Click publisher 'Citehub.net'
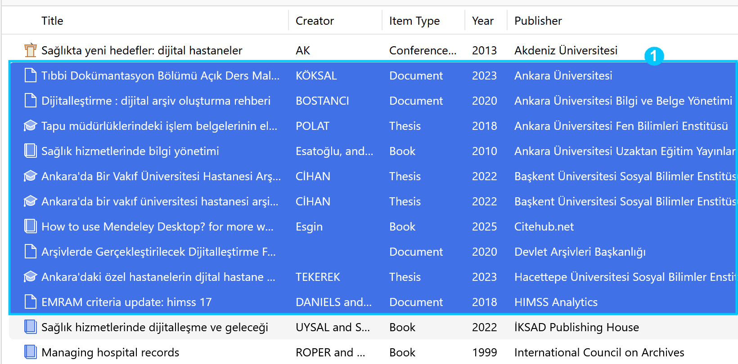The height and width of the screenshot is (364, 738). pos(544,226)
